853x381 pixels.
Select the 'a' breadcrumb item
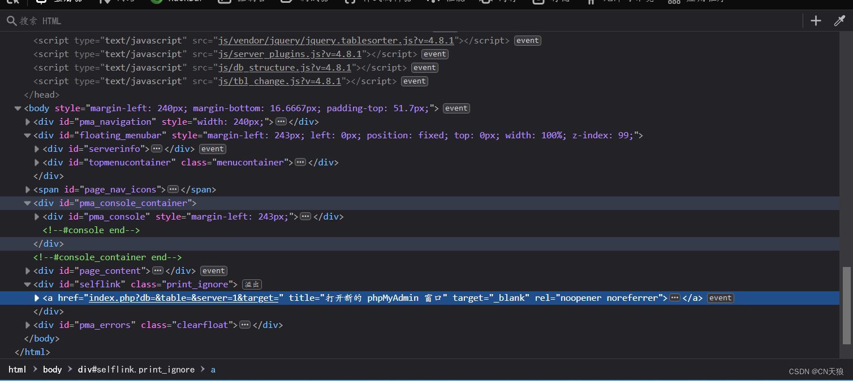213,370
